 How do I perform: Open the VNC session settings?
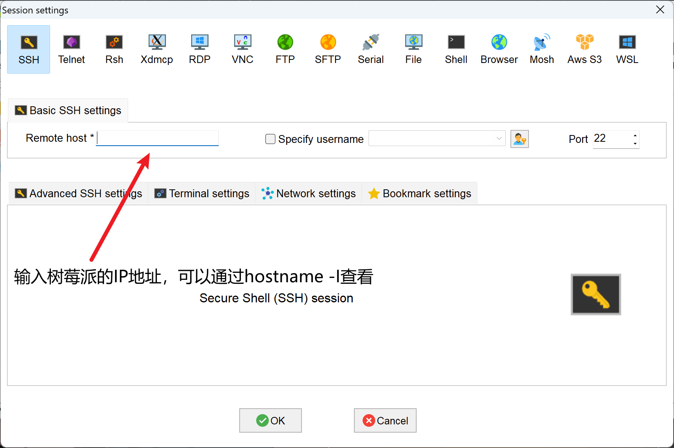242,49
